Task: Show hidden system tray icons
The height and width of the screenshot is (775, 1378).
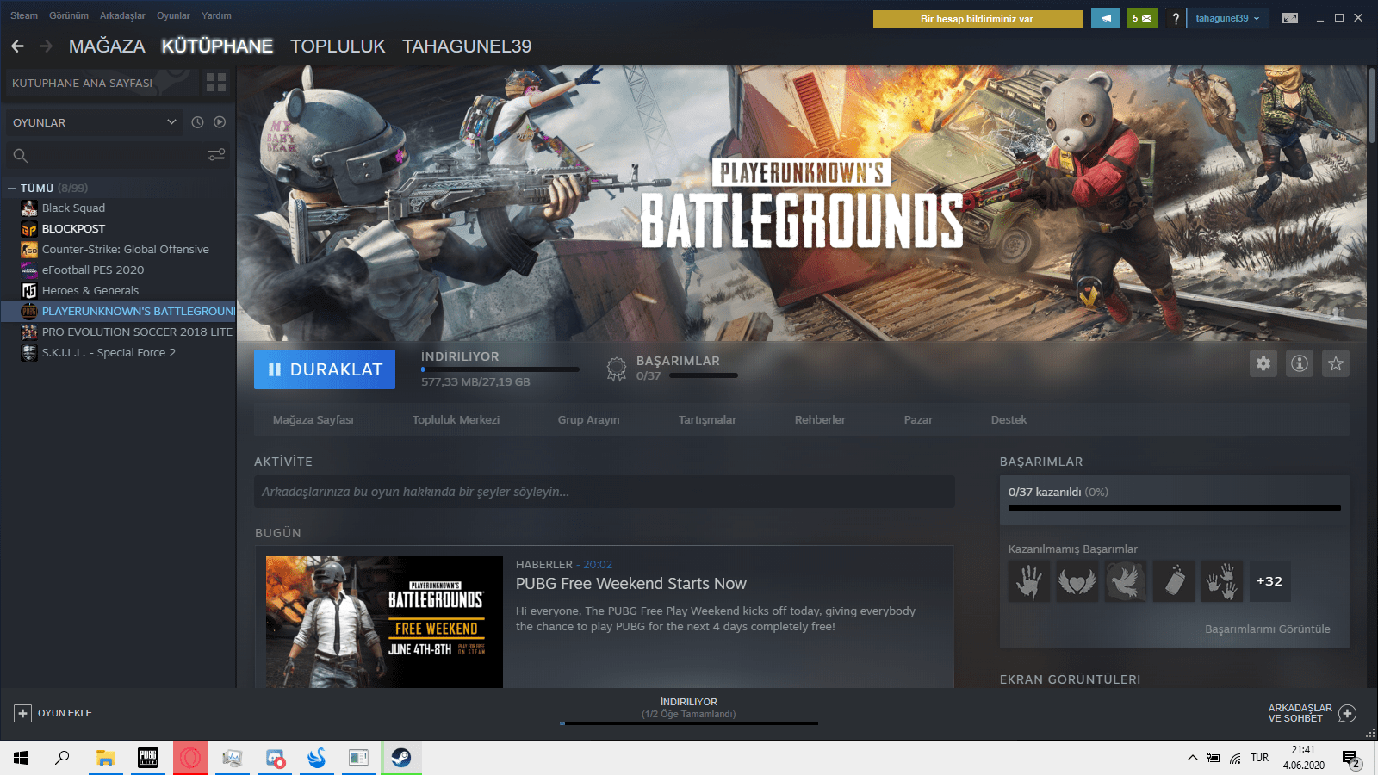Action: [1193, 758]
